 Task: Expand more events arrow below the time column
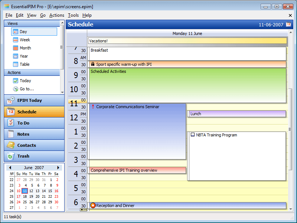click(84, 210)
